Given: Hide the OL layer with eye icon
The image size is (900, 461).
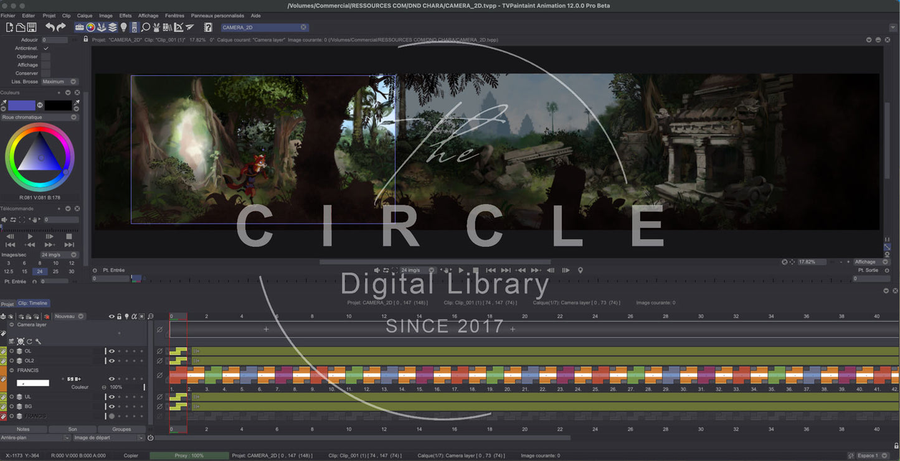Looking at the screenshot, I should click(x=112, y=352).
